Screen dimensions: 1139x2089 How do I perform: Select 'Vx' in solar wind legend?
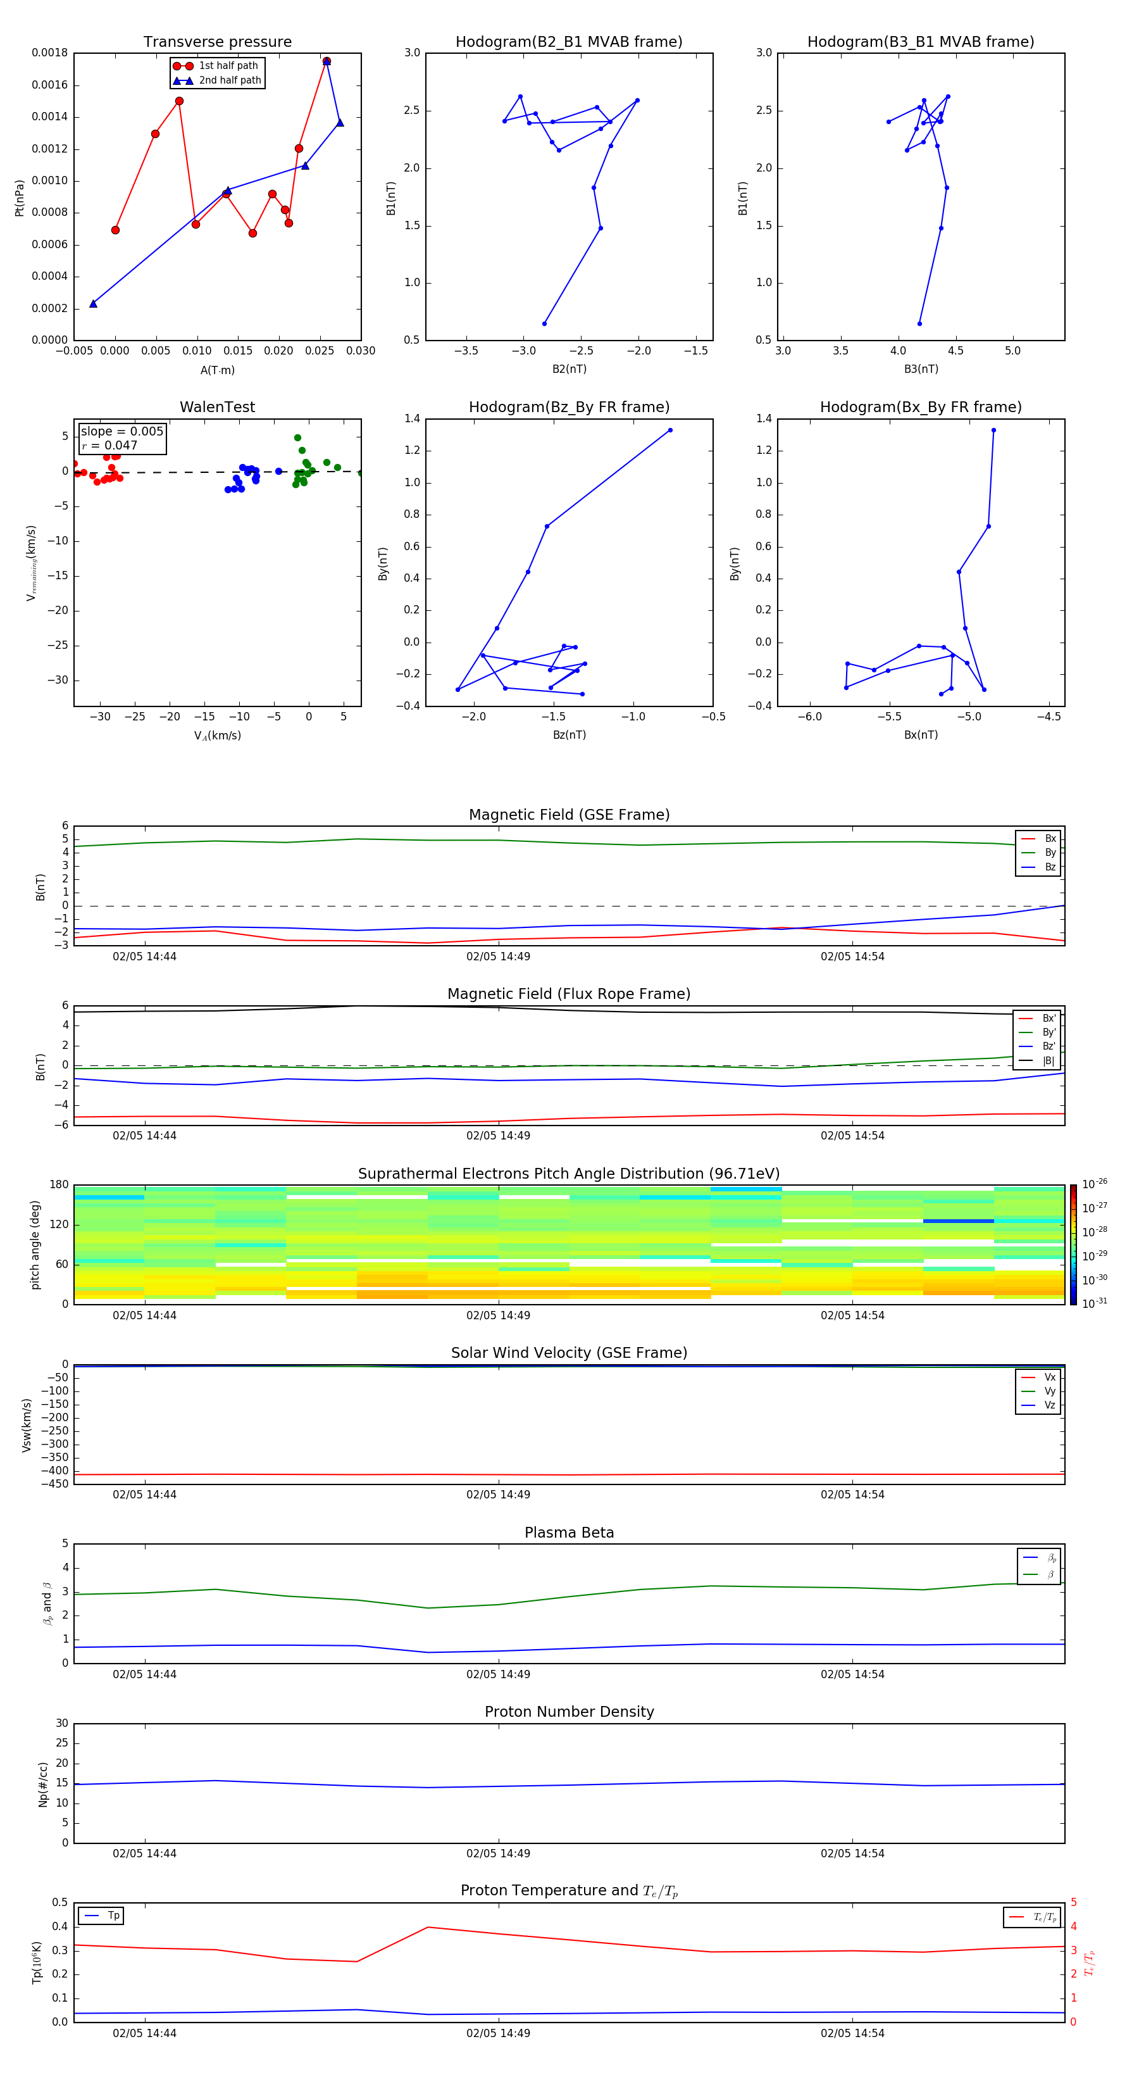[x=1038, y=1378]
